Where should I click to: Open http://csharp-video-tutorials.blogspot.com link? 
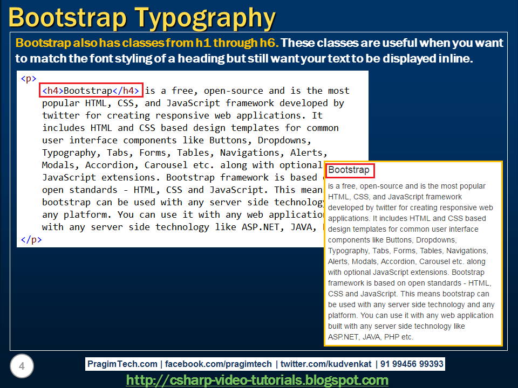(x=258, y=379)
